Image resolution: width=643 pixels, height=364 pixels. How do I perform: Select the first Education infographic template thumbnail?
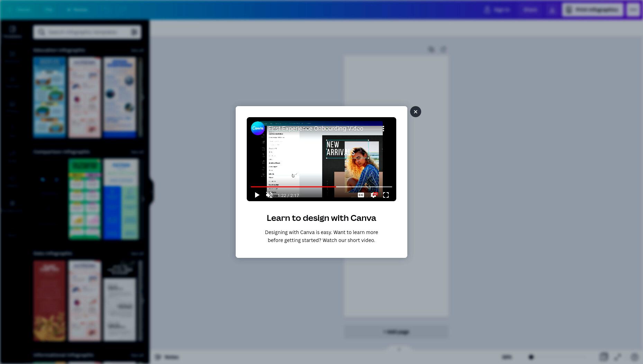tap(49, 97)
